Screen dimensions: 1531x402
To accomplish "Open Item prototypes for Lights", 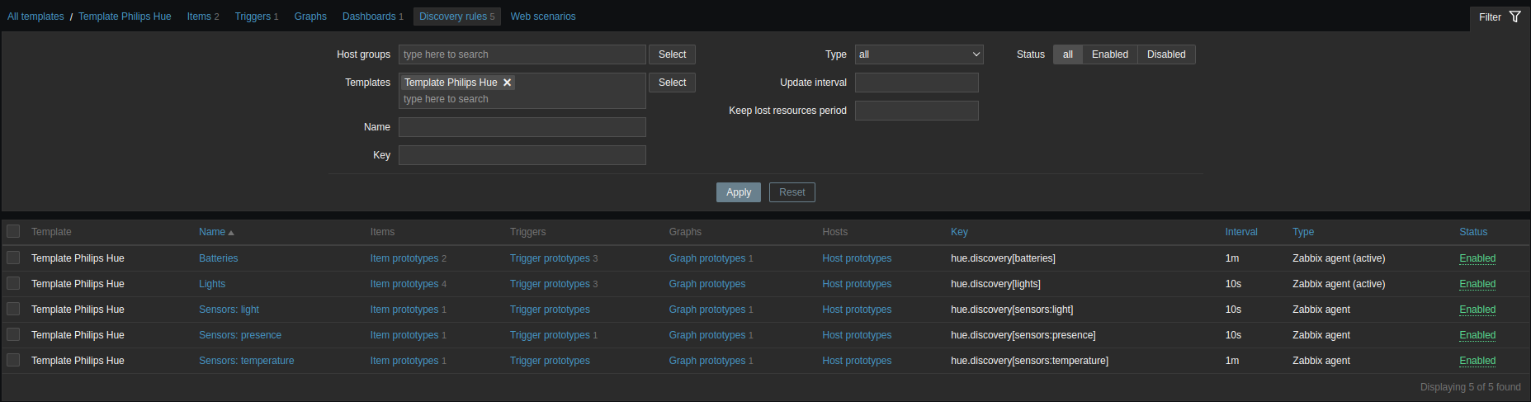I will (404, 284).
